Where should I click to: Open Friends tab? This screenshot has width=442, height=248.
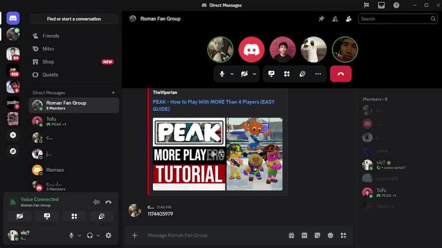point(74,36)
